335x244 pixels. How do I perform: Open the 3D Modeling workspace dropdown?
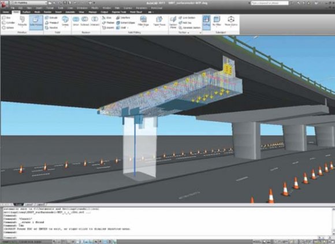pos(28,3)
